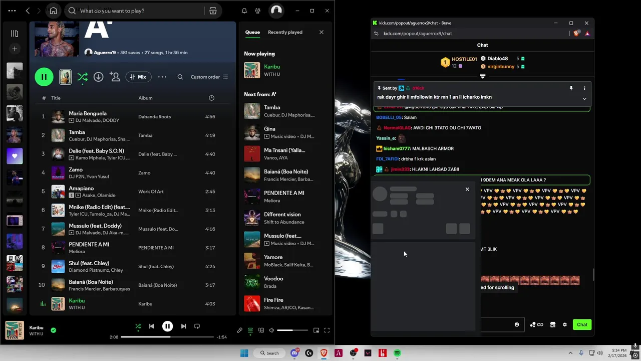The width and height of the screenshot is (641, 361).
Task: Toggle shuffle in the player bar
Action: [138, 326]
